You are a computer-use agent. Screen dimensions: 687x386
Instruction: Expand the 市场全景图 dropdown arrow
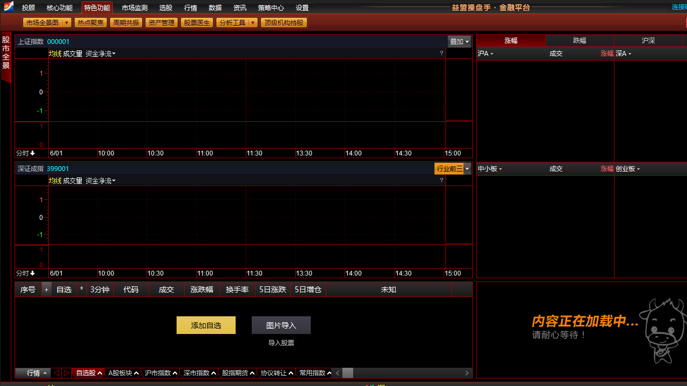[x=67, y=23]
